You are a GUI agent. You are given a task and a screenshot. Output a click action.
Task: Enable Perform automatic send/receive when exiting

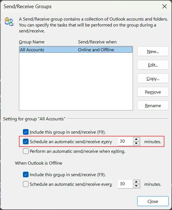click(26, 151)
